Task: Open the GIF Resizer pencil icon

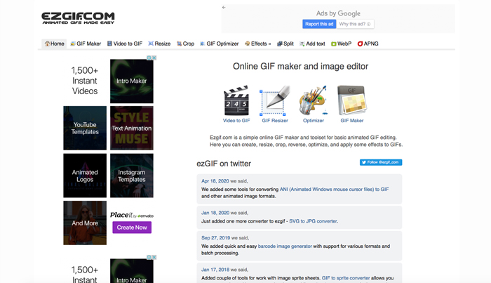Action: (x=275, y=100)
